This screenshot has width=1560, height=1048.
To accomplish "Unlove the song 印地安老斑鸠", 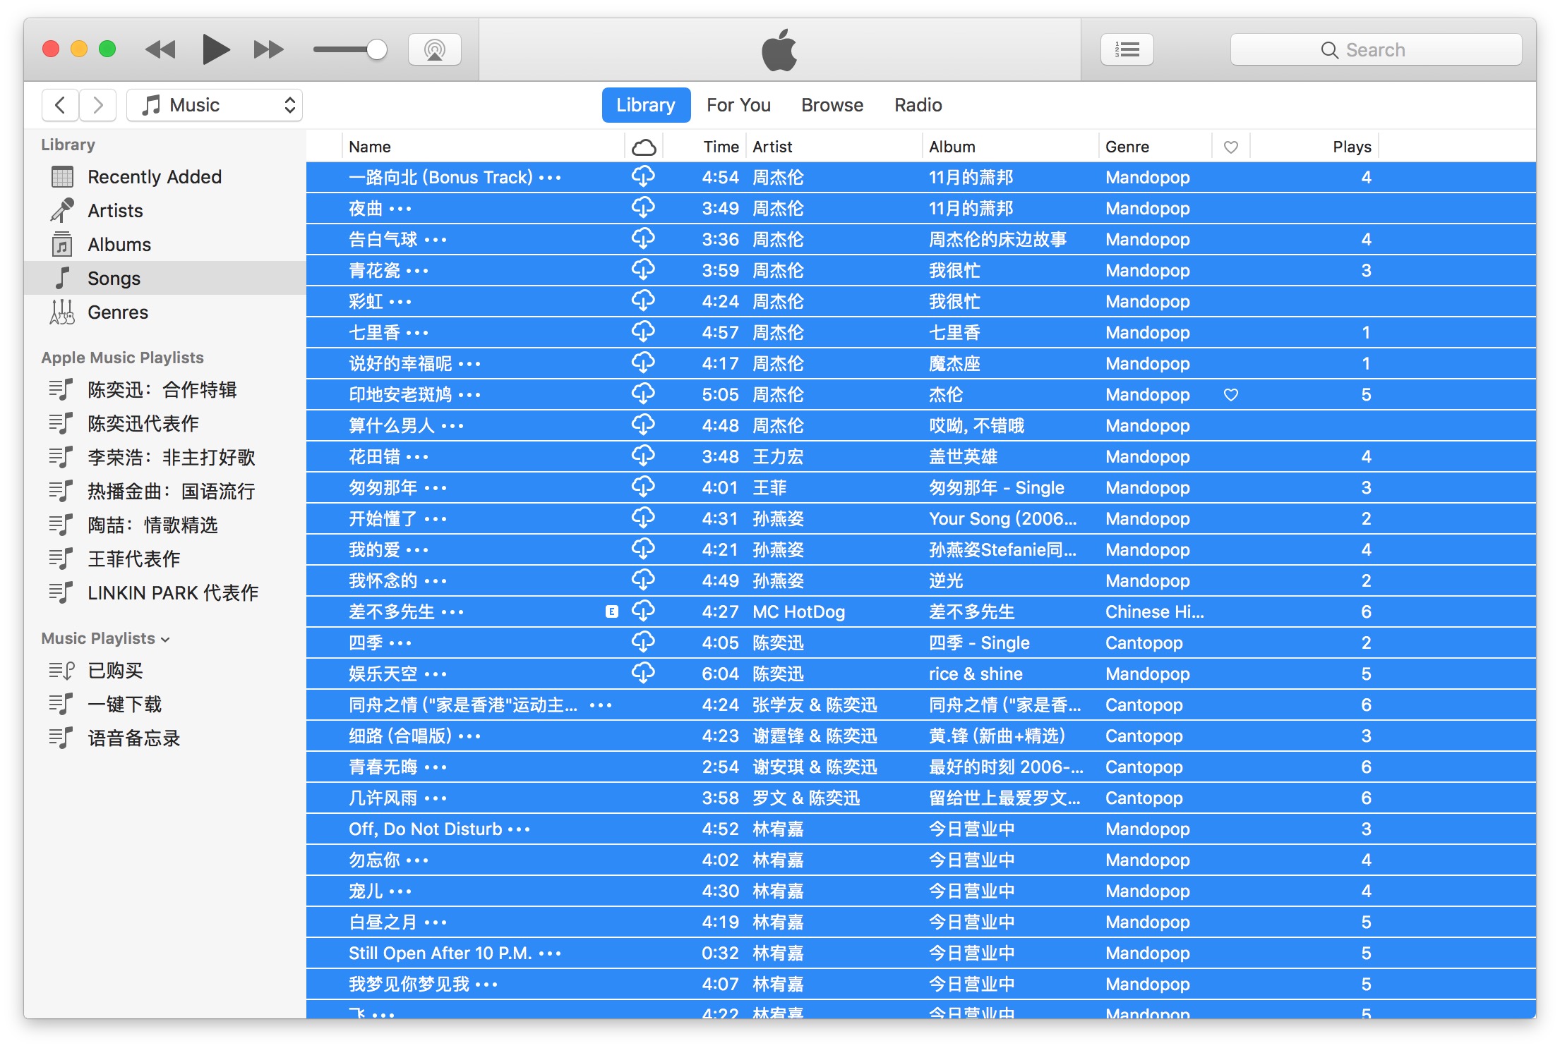I will (1231, 394).
